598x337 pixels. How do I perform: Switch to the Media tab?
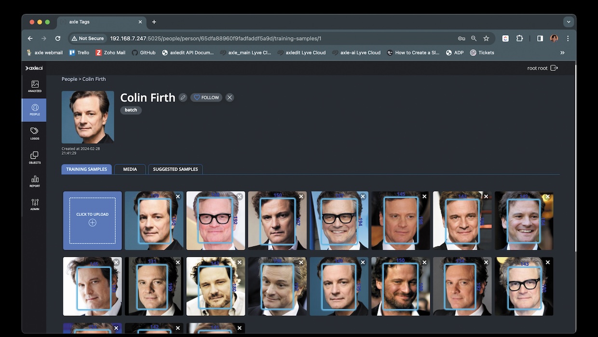pos(130,169)
